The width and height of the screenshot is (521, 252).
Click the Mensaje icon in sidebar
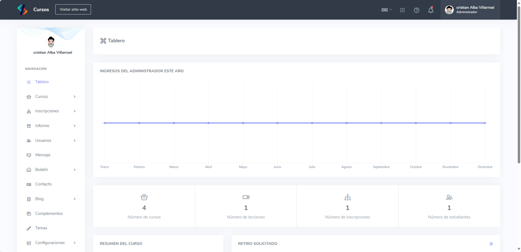click(x=29, y=155)
